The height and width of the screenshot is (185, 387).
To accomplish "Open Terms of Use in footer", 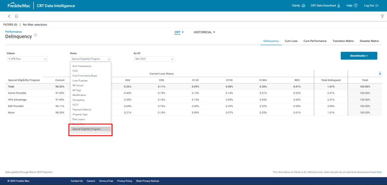I will tap(106, 181).
